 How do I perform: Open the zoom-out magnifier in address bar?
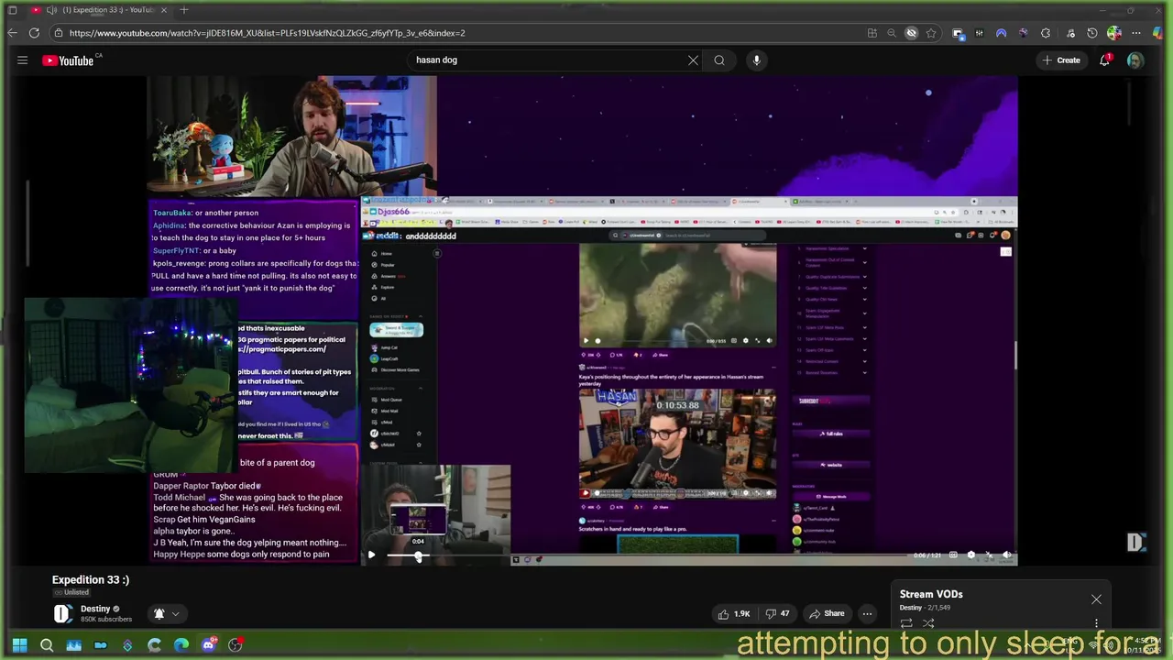pos(892,33)
